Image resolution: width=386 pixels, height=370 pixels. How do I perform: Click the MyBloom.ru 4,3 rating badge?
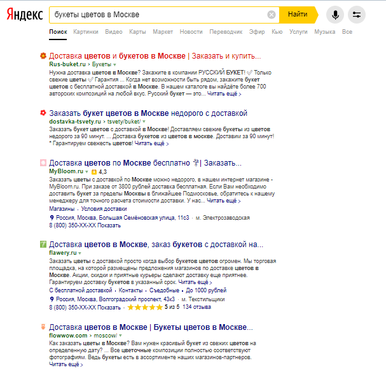coord(99,171)
